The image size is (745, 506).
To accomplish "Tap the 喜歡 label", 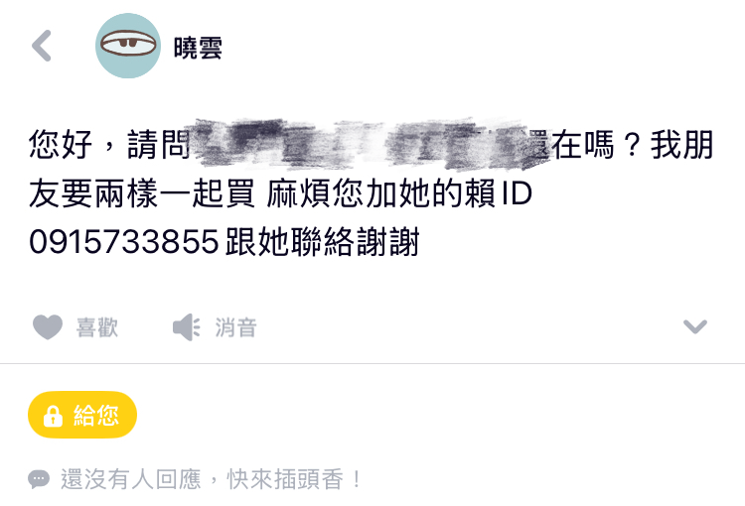I will click(97, 327).
